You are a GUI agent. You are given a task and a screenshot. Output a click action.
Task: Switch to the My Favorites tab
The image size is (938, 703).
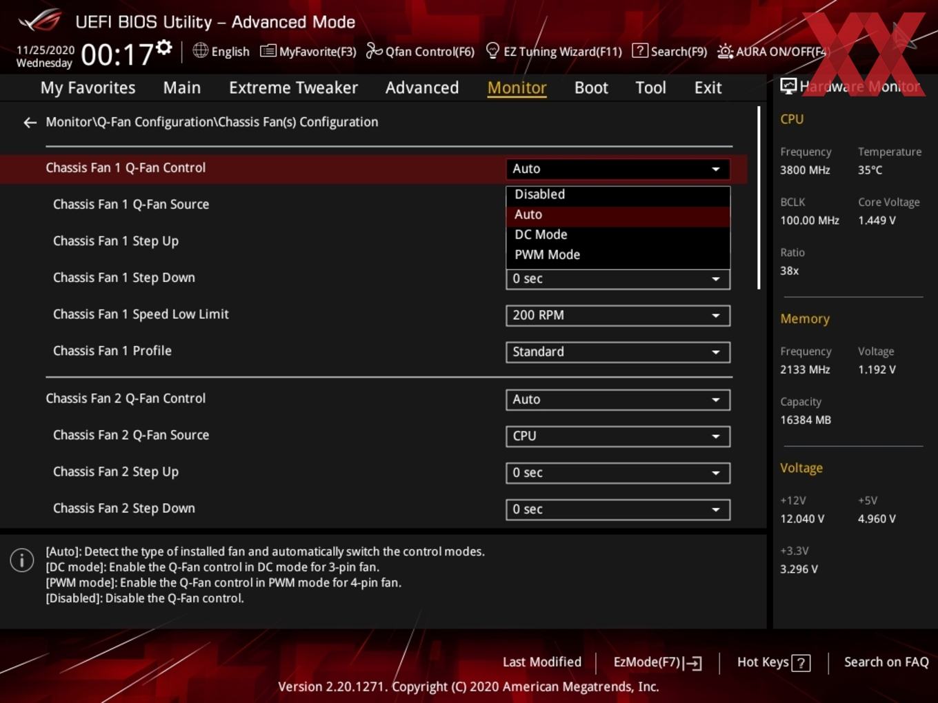pyautogui.click(x=88, y=88)
